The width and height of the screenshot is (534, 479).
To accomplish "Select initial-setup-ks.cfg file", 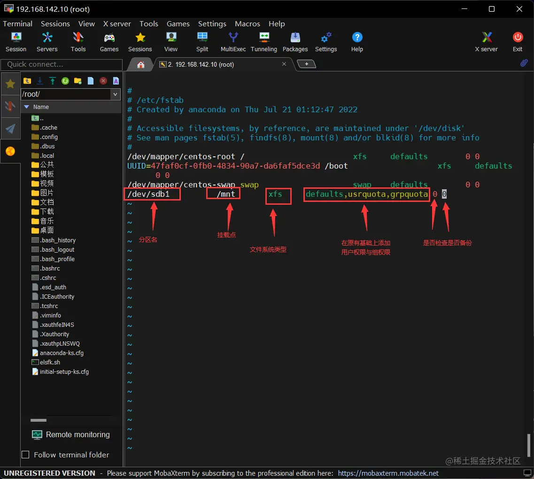I will click(60, 372).
